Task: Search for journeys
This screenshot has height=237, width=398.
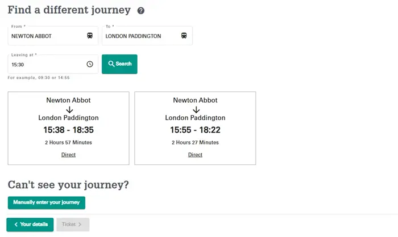Action: coord(119,64)
